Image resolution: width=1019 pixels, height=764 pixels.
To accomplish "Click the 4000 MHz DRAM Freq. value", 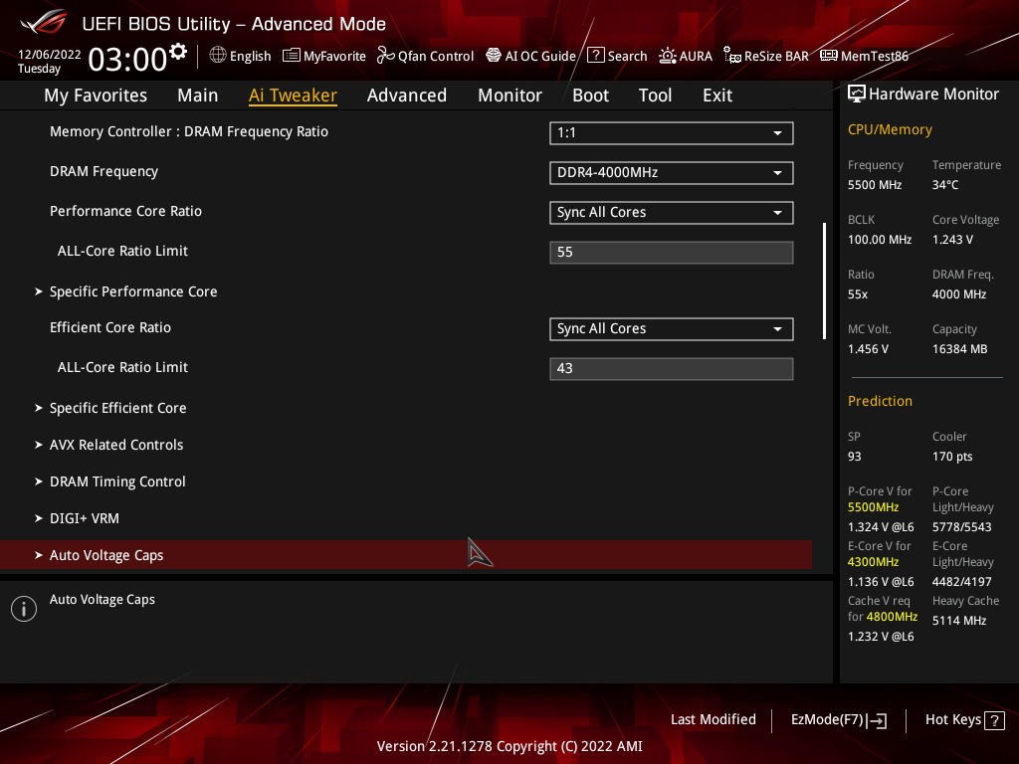I will pyautogui.click(x=959, y=294).
